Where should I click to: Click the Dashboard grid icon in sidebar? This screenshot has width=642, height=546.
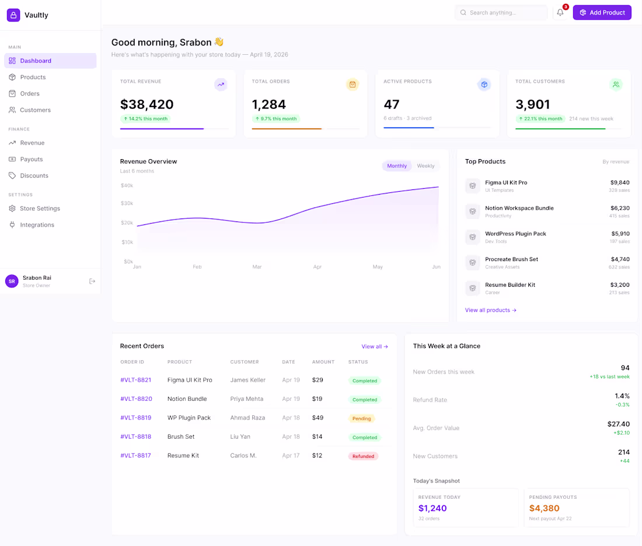point(12,61)
